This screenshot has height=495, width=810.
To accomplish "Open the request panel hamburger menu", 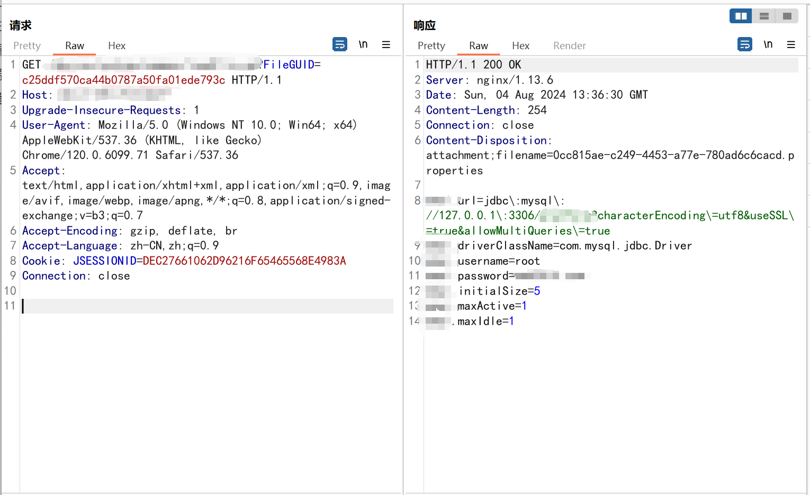I will [x=386, y=45].
